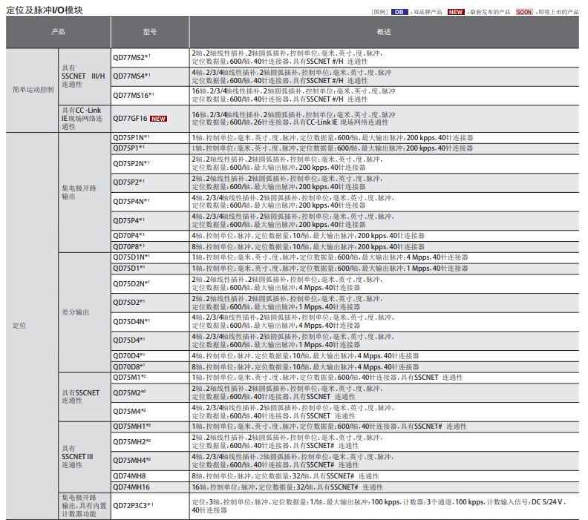Viewport: 588px width, 520px height.
Task: Select model QD75P2 cell
Action: pos(150,182)
